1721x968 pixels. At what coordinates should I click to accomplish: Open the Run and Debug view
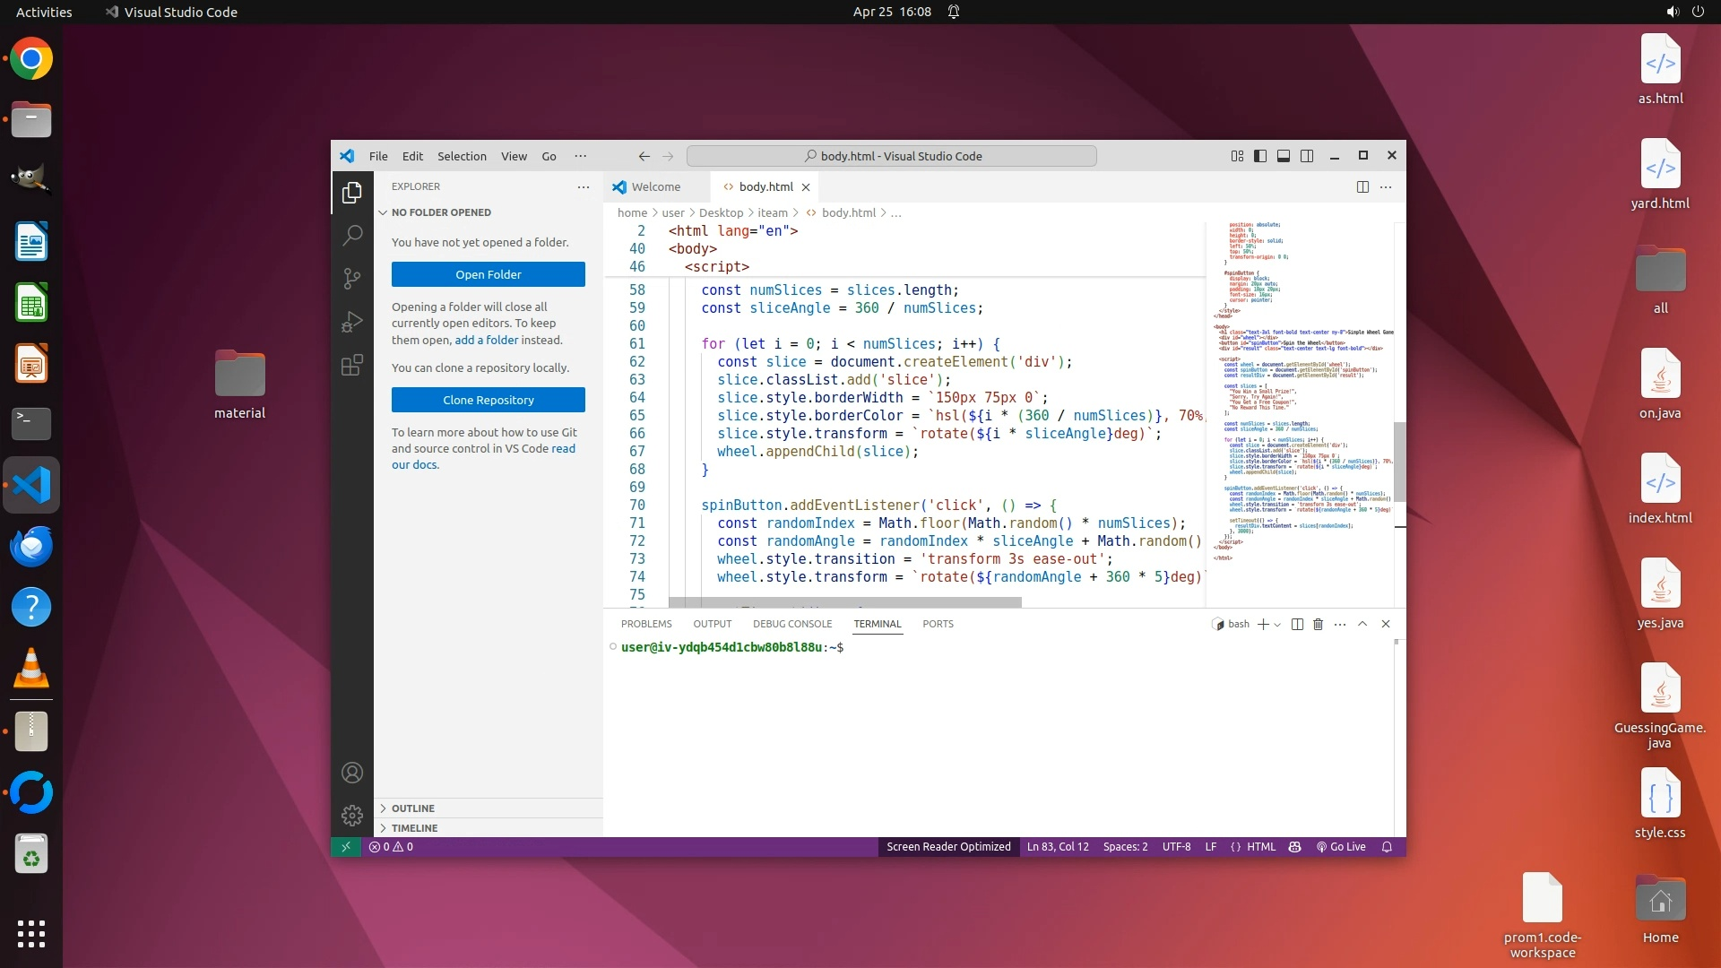[x=352, y=322]
